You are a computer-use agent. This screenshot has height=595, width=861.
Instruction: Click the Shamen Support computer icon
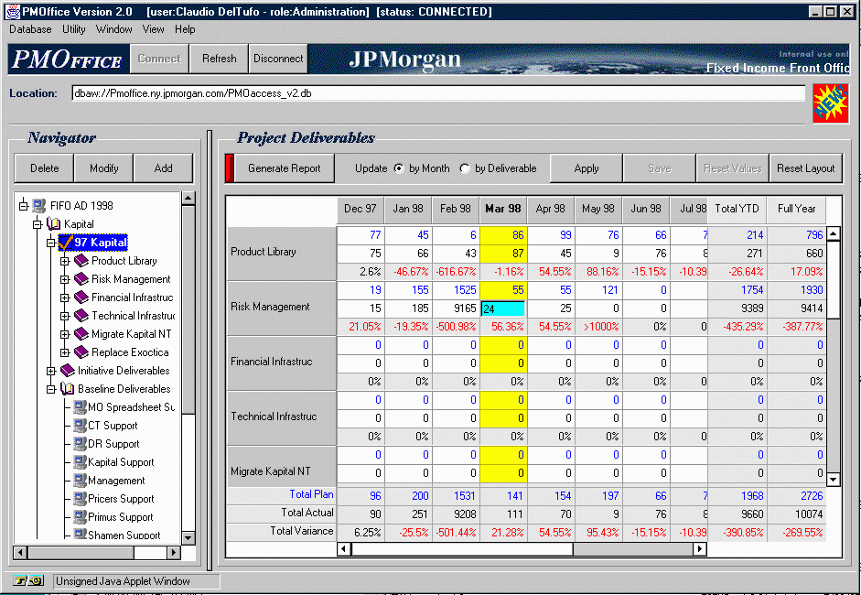81,535
